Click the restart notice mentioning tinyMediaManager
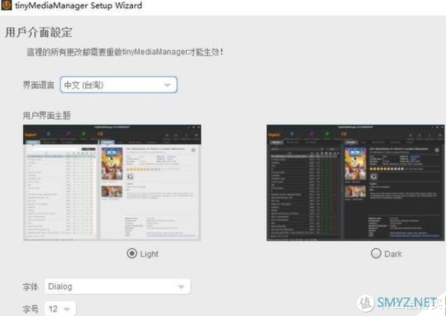Screen dimensions: 446x316 (124, 52)
